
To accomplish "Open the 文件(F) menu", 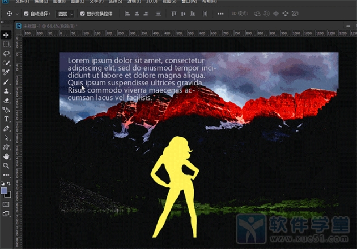I will coord(22,1).
